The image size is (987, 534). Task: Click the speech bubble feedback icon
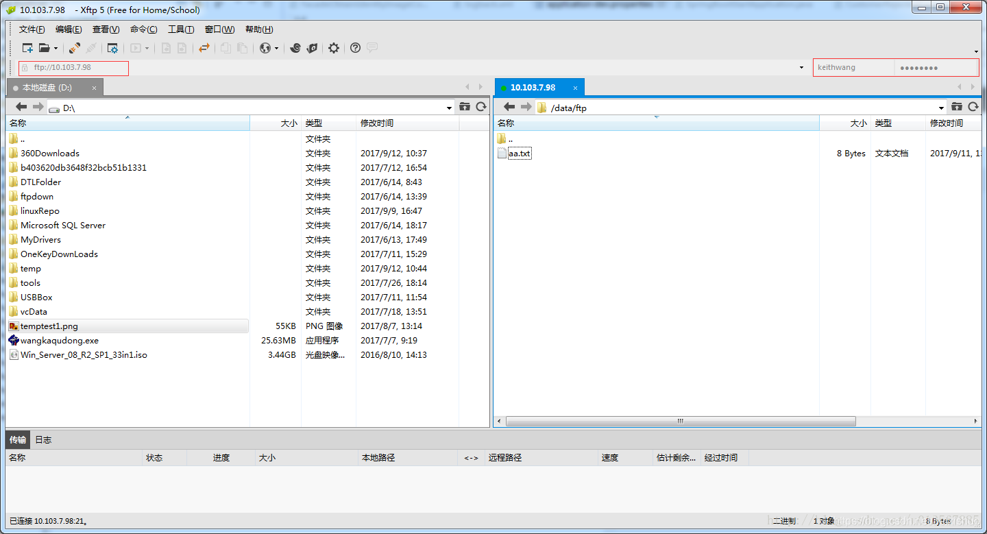pyautogui.click(x=372, y=48)
